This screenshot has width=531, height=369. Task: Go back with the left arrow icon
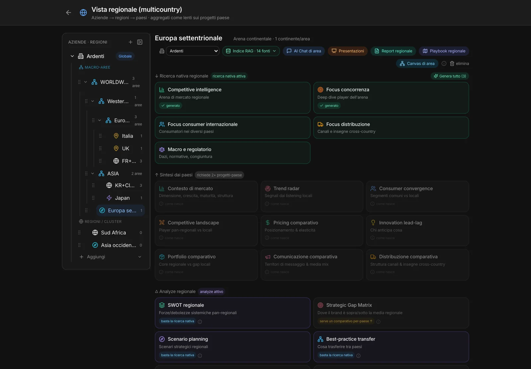point(68,13)
